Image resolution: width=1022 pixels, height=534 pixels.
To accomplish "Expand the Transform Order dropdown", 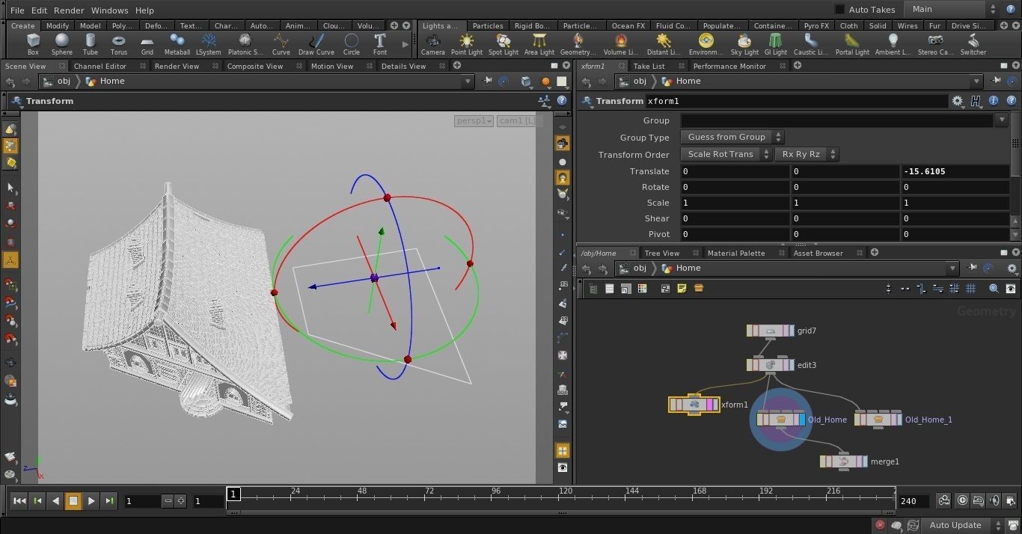I will click(726, 154).
